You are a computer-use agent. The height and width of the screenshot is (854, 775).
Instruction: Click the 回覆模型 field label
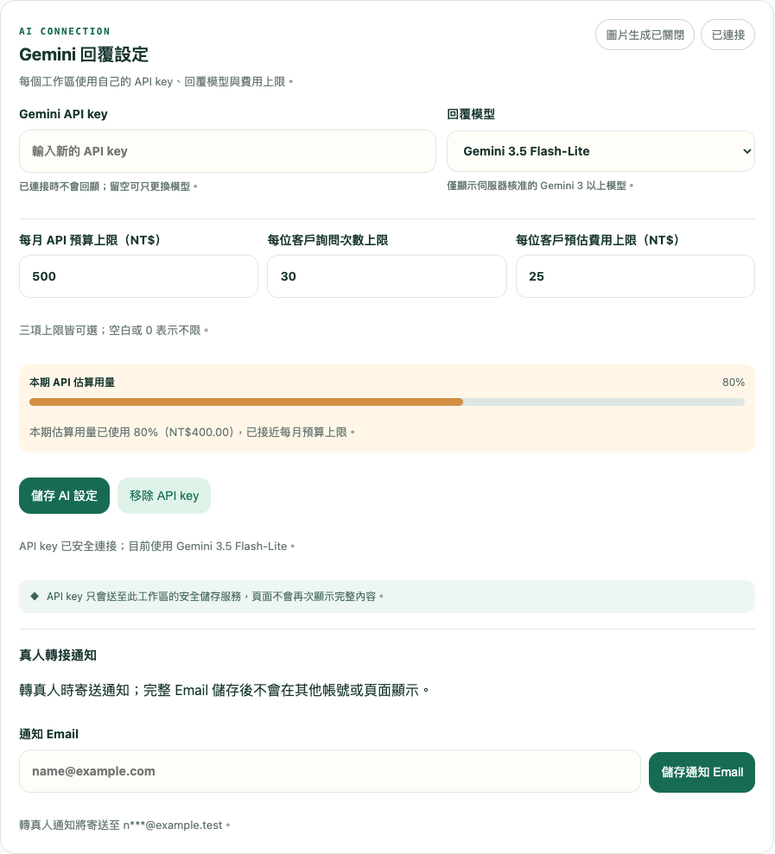click(x=471, y=114)
